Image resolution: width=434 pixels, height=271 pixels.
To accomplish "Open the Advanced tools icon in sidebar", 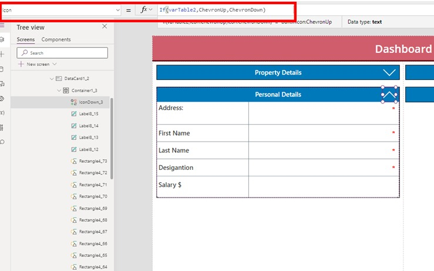I will click(x=2, y=128).
